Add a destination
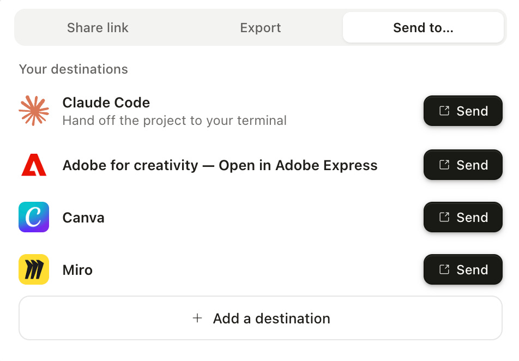Image resolution: width=519 pixels, height=361 pixels. click(261, 318)
